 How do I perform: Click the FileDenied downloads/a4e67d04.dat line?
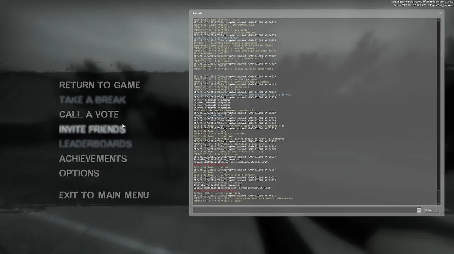point(231,162)
